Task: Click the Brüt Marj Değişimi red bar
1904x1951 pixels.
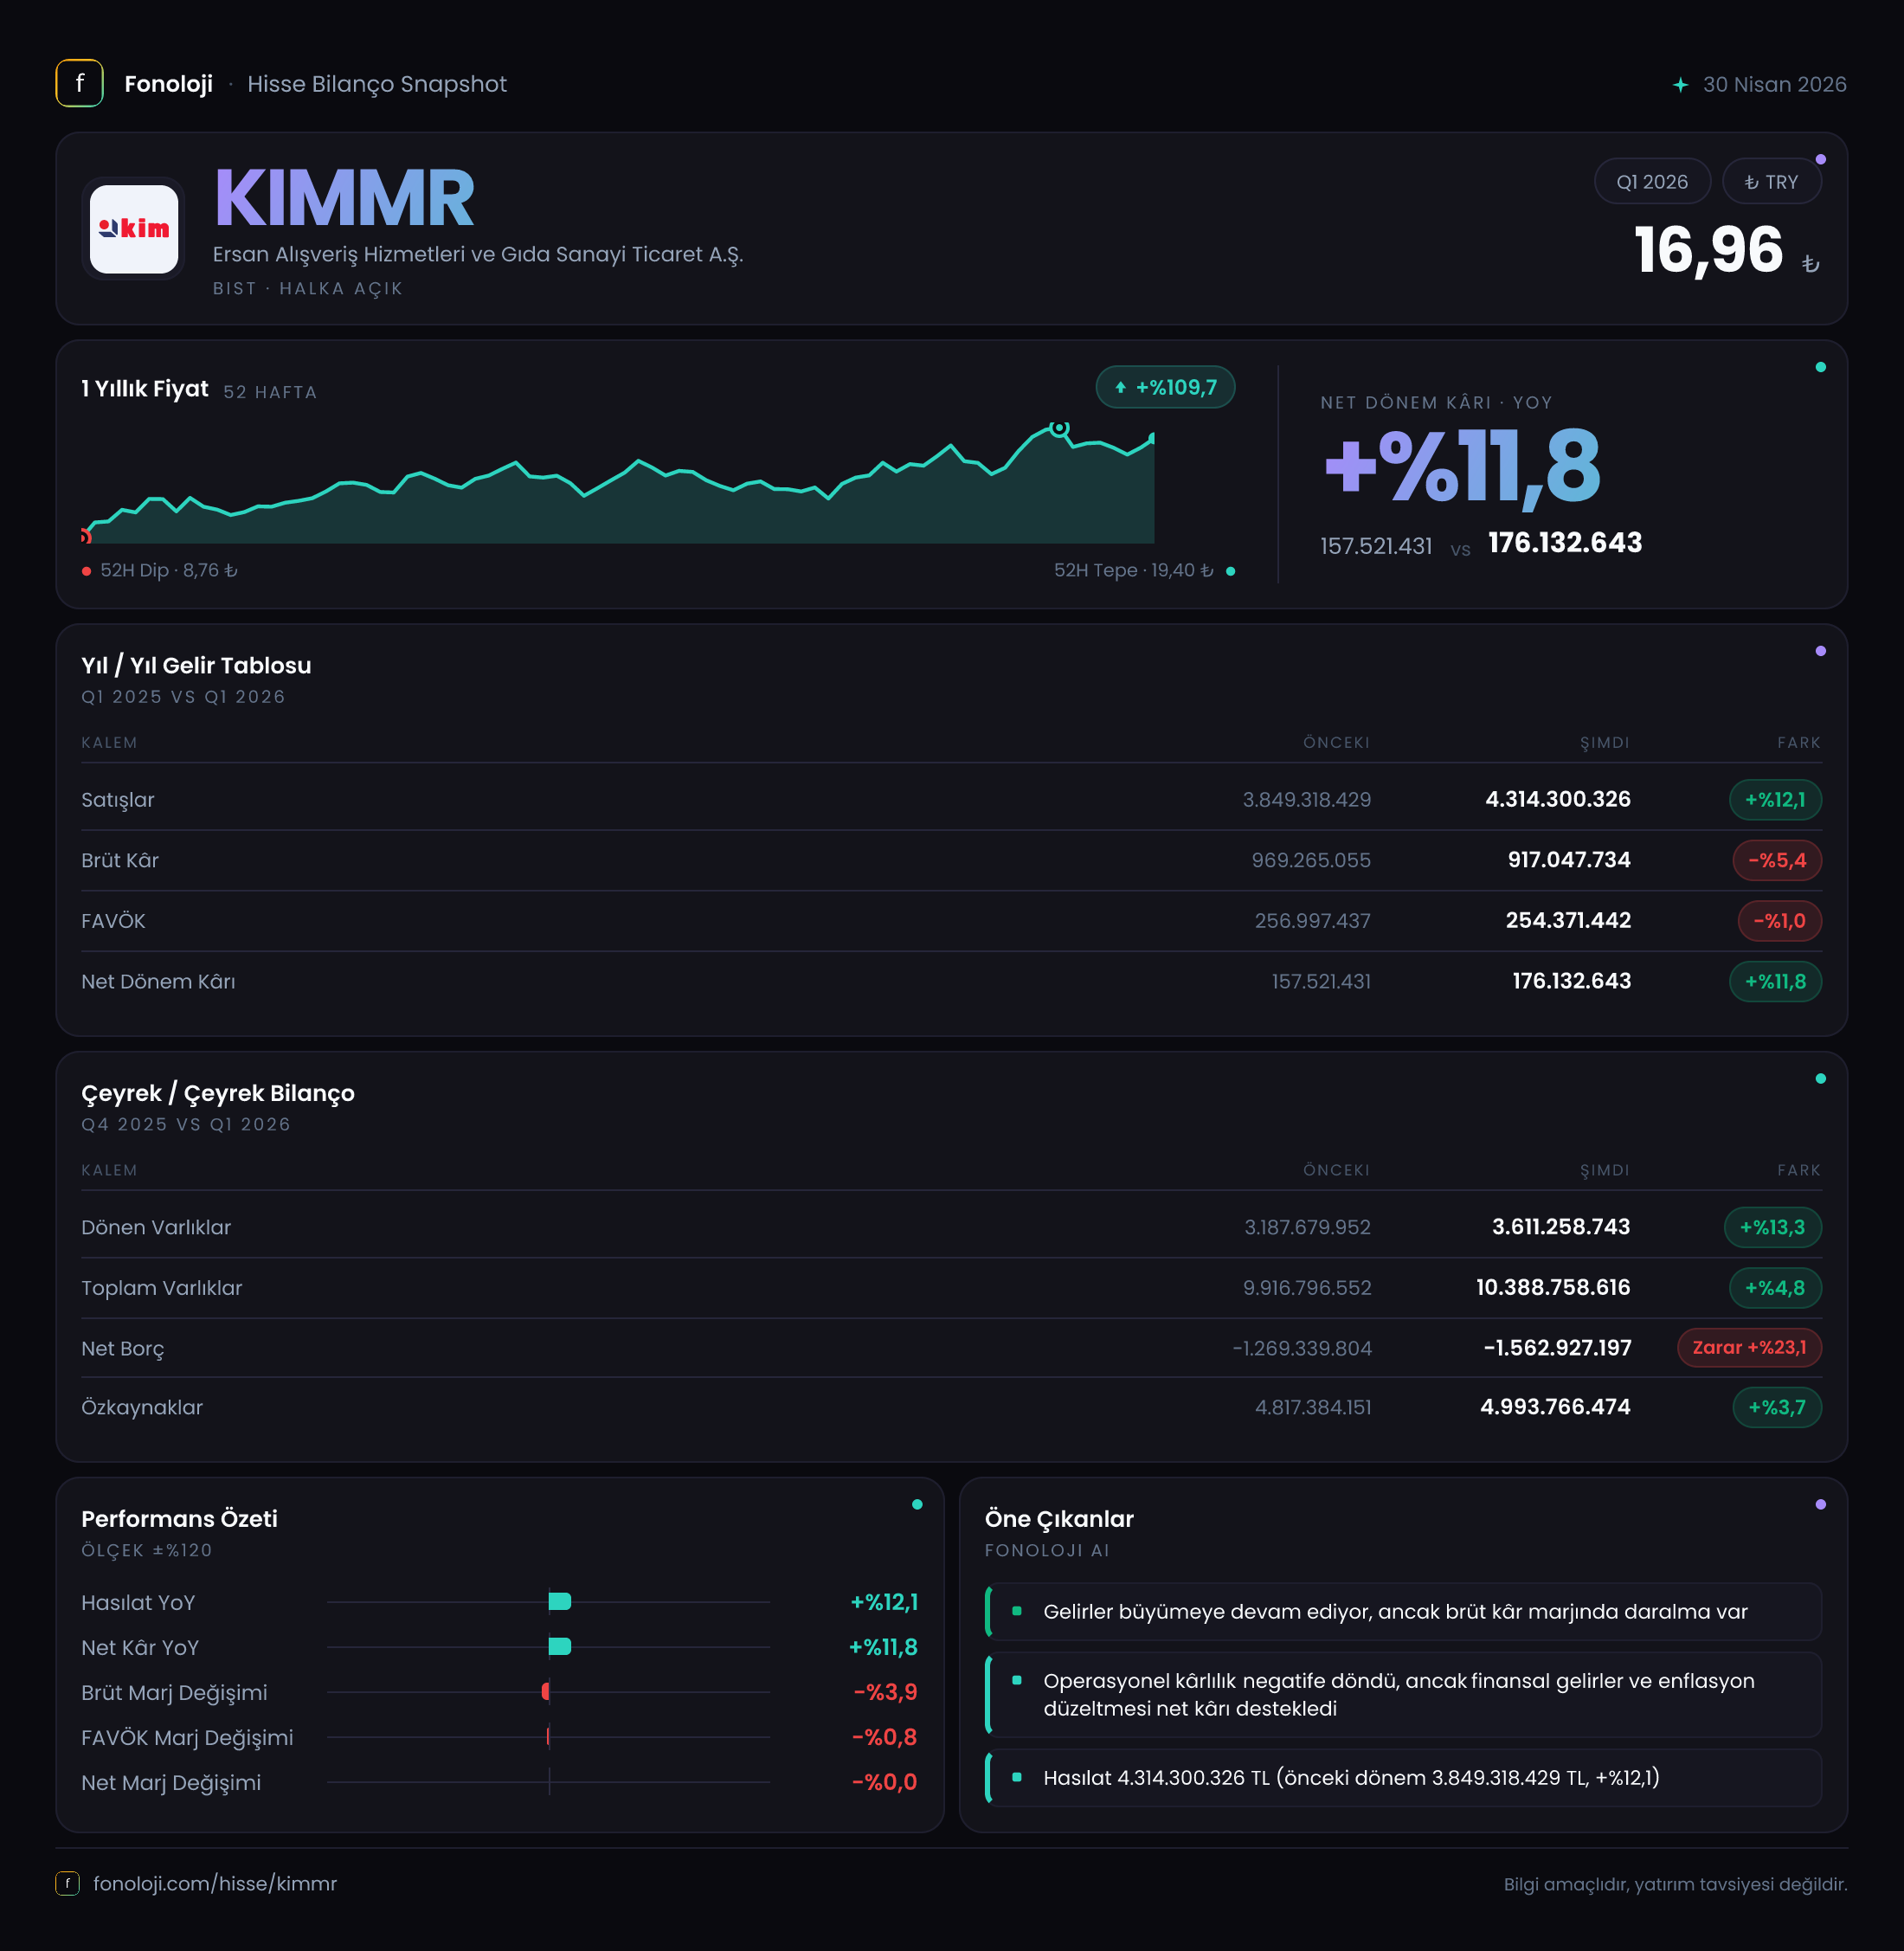Action: (546, 1692)
